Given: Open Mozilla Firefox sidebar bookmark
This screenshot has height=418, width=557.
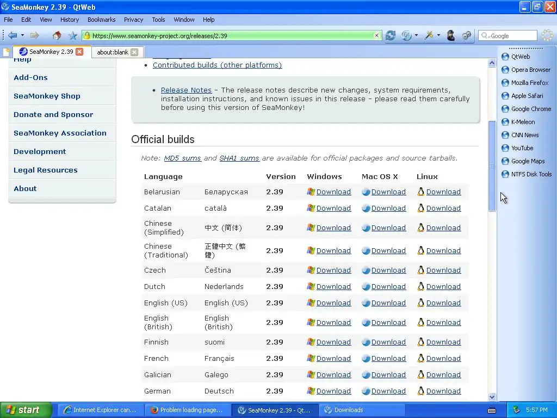Looking at the screenshot, I should click(x=525, y=83).
